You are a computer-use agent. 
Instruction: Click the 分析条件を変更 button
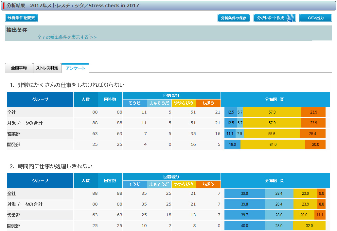[21, 18]
